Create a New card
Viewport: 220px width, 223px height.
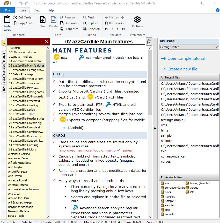click(42, 22)
